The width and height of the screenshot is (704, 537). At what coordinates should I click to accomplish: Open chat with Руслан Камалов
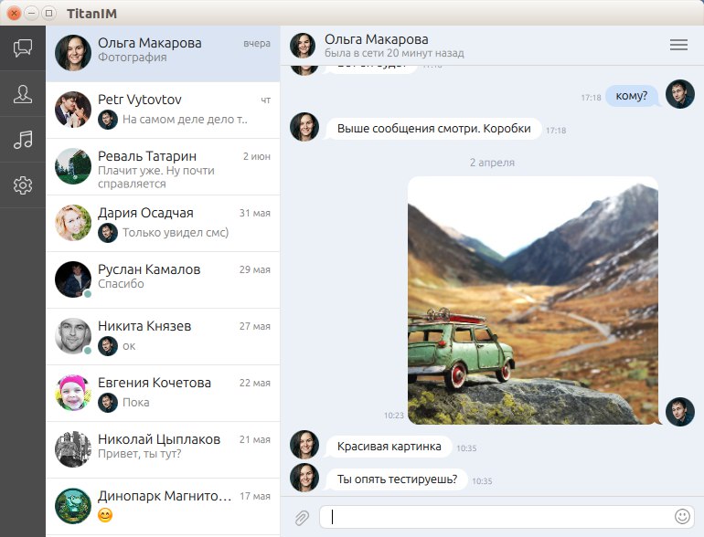click(x=163, y=280)
